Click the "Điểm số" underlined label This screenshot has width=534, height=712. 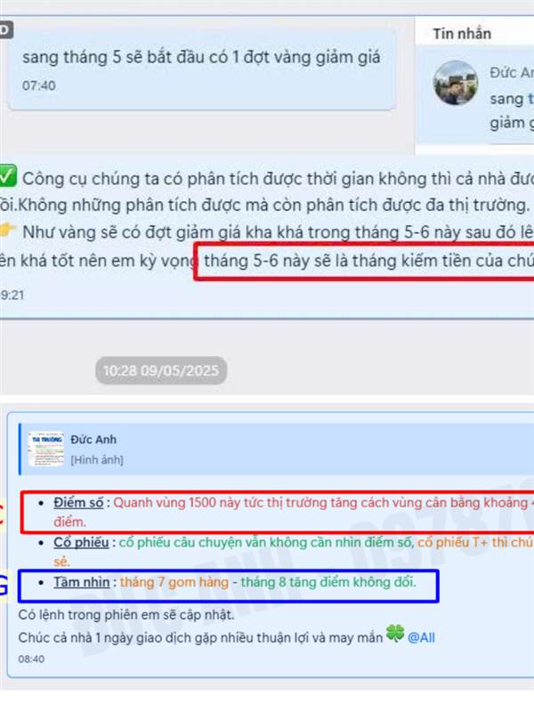tap(78, 503)
